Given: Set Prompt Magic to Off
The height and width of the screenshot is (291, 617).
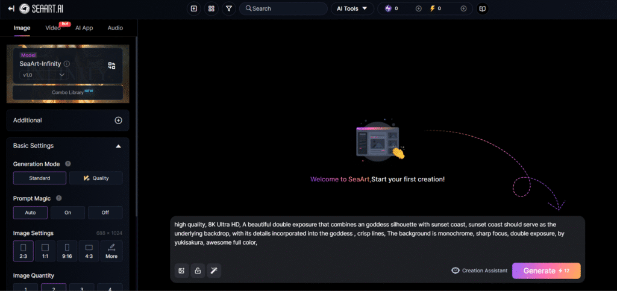Looking at the screenshot, I should (105, 213).
